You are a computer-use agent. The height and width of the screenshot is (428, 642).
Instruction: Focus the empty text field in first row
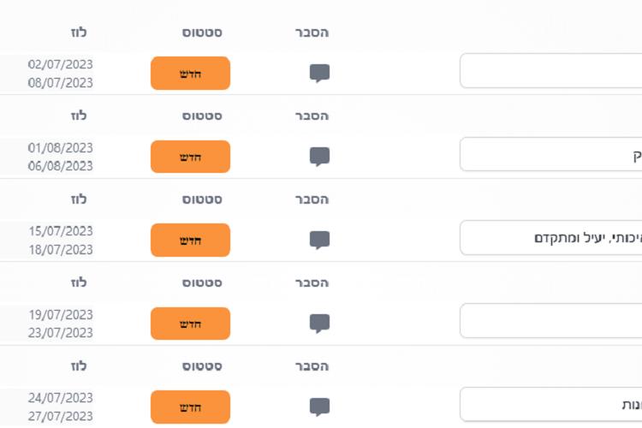tap(550, 70)
